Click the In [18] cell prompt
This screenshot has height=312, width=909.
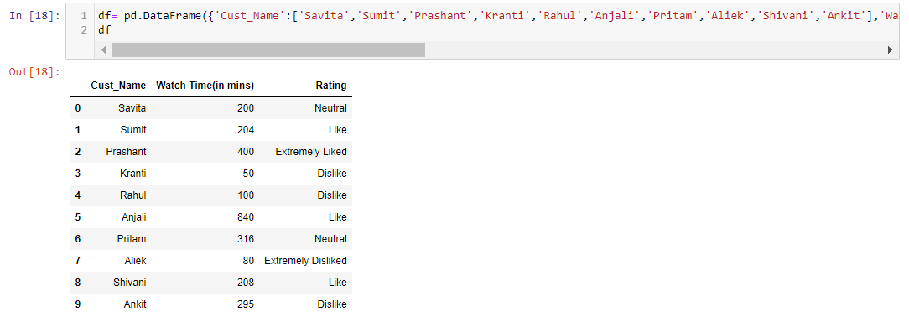pyautogui.click(x=34, y=16)
